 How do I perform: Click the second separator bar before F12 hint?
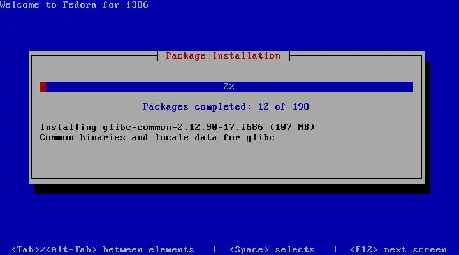[x=335, y=249]
